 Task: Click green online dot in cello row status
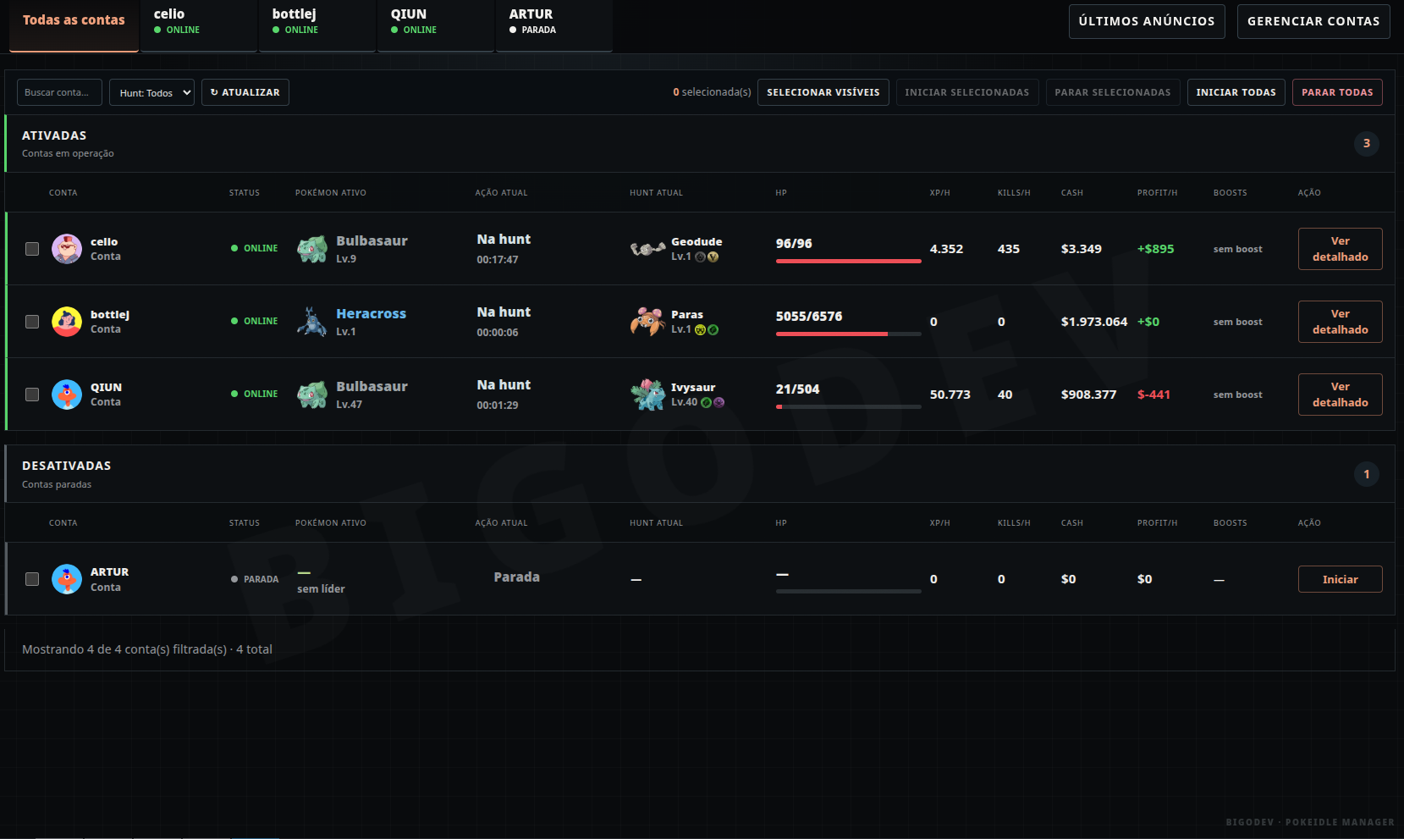click(234, 249)
